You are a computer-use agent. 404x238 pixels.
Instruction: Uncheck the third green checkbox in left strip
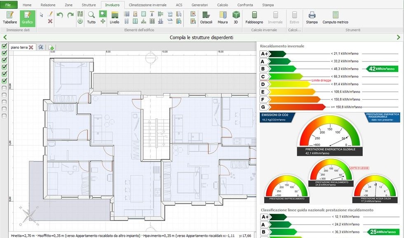[x=4, y=60]
